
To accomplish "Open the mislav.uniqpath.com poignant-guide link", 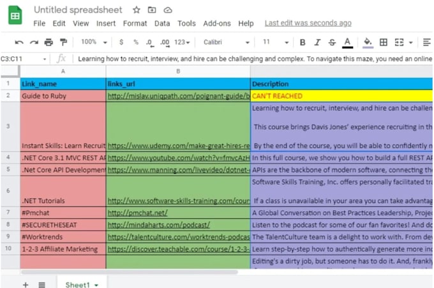I will [179, 96].
